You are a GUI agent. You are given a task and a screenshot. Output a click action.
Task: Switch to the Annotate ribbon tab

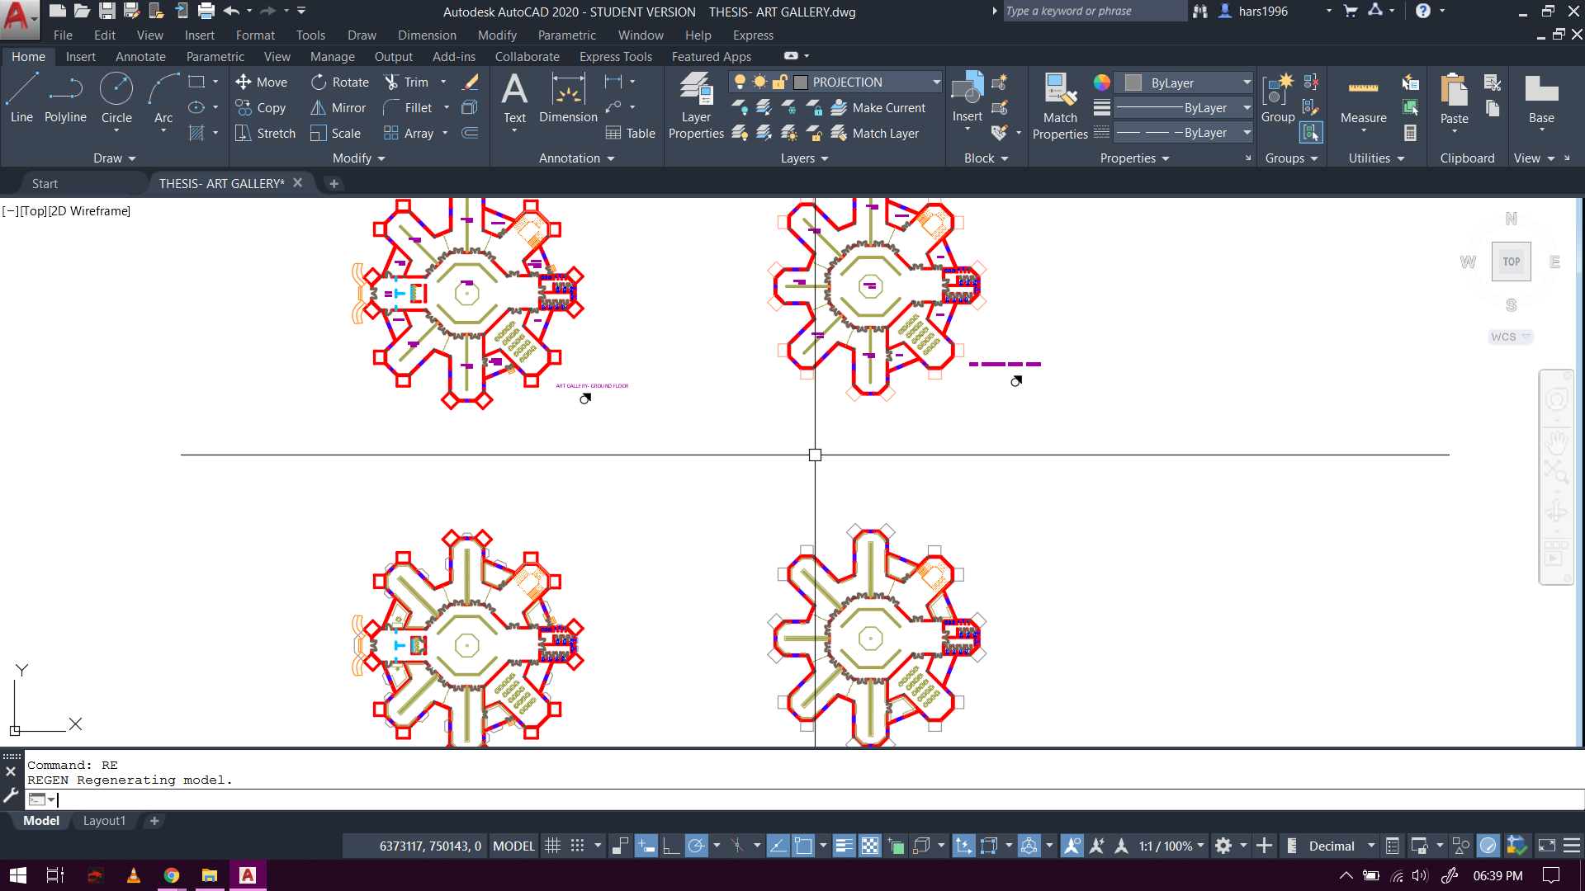point(140,57)
